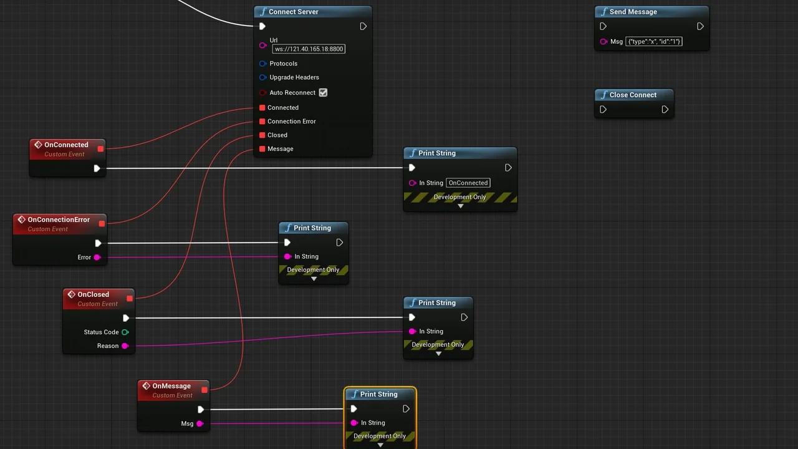Click the Msg output pin on OnMessage
Image resolution: width=798 pixels, height=449 pixels.
[200, 423]
